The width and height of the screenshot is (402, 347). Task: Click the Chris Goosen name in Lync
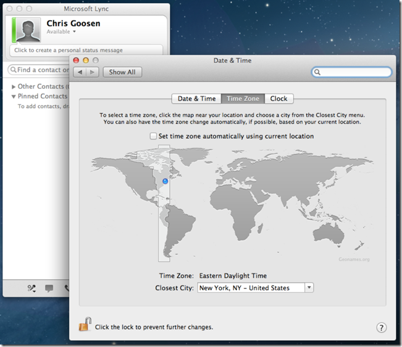coord(73,23)
